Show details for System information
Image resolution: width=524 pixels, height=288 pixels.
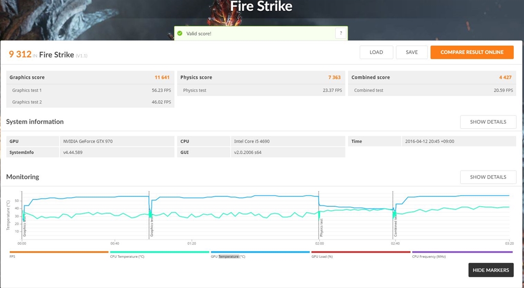(488, 122)
